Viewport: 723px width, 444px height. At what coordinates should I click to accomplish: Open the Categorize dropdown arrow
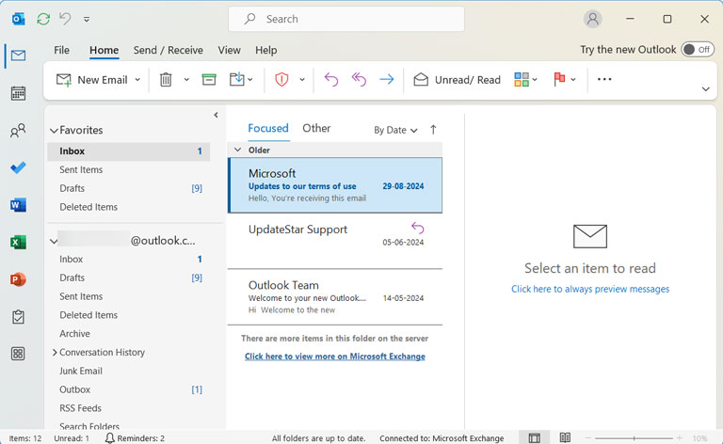point(535,80)
